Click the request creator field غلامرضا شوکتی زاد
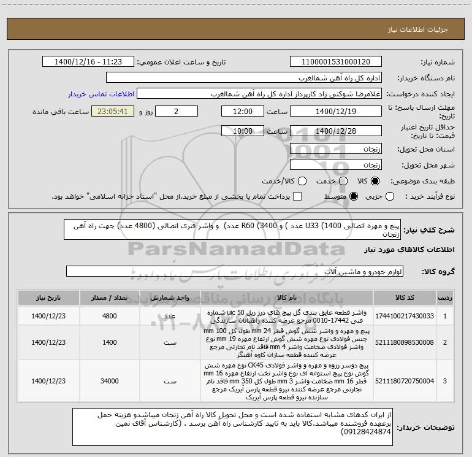Screen dimensions: 472x457 coord(259,94)
